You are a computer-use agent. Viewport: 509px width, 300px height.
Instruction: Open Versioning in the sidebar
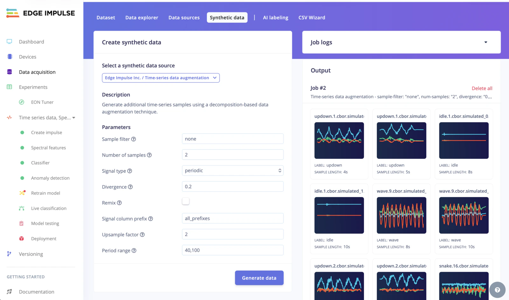point(31,254)
